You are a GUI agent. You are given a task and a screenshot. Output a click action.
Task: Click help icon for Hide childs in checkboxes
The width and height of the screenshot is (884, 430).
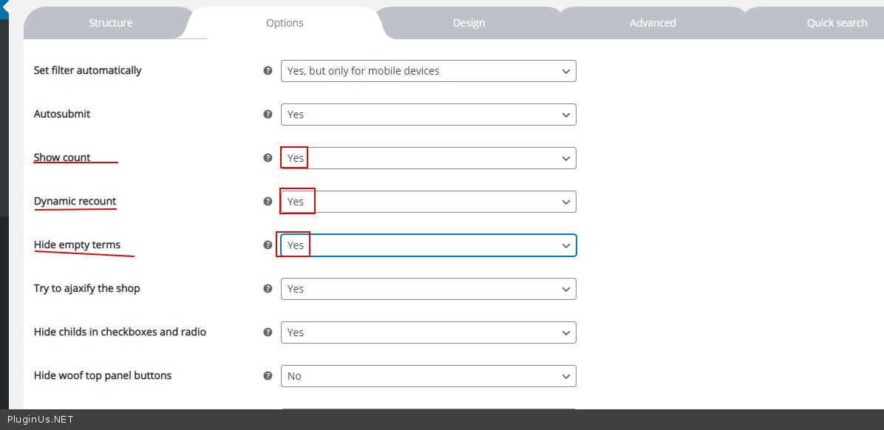click(268, 332)
